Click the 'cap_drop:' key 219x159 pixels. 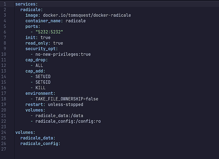click(x=37, y=60)
